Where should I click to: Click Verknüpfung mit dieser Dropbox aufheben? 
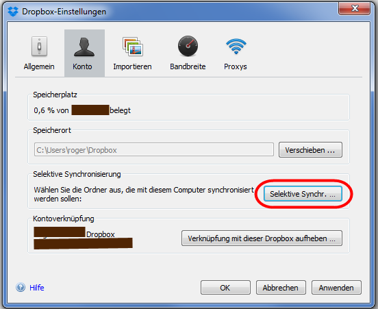pos(262,238)
